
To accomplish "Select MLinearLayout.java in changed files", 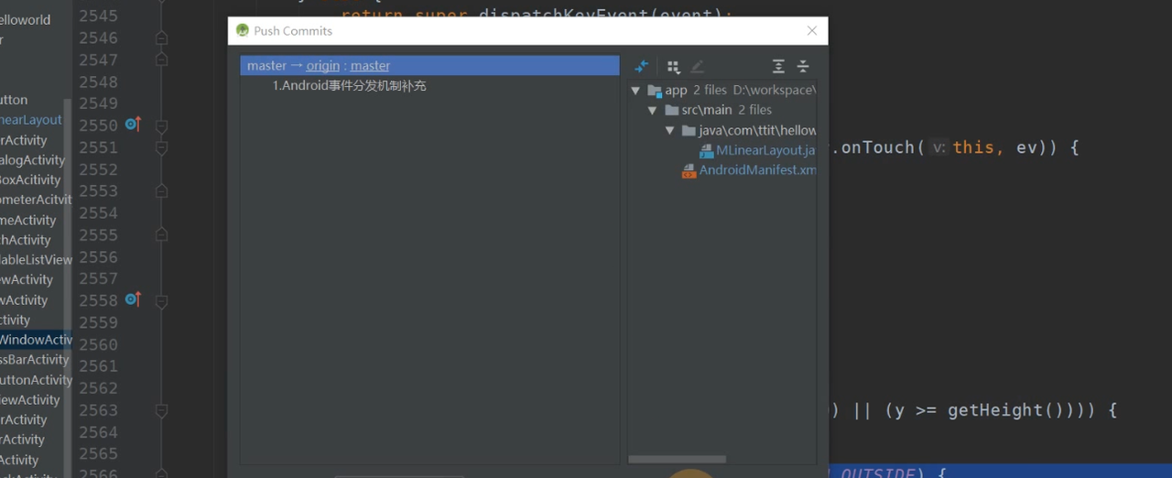I will tap(765, 150).
